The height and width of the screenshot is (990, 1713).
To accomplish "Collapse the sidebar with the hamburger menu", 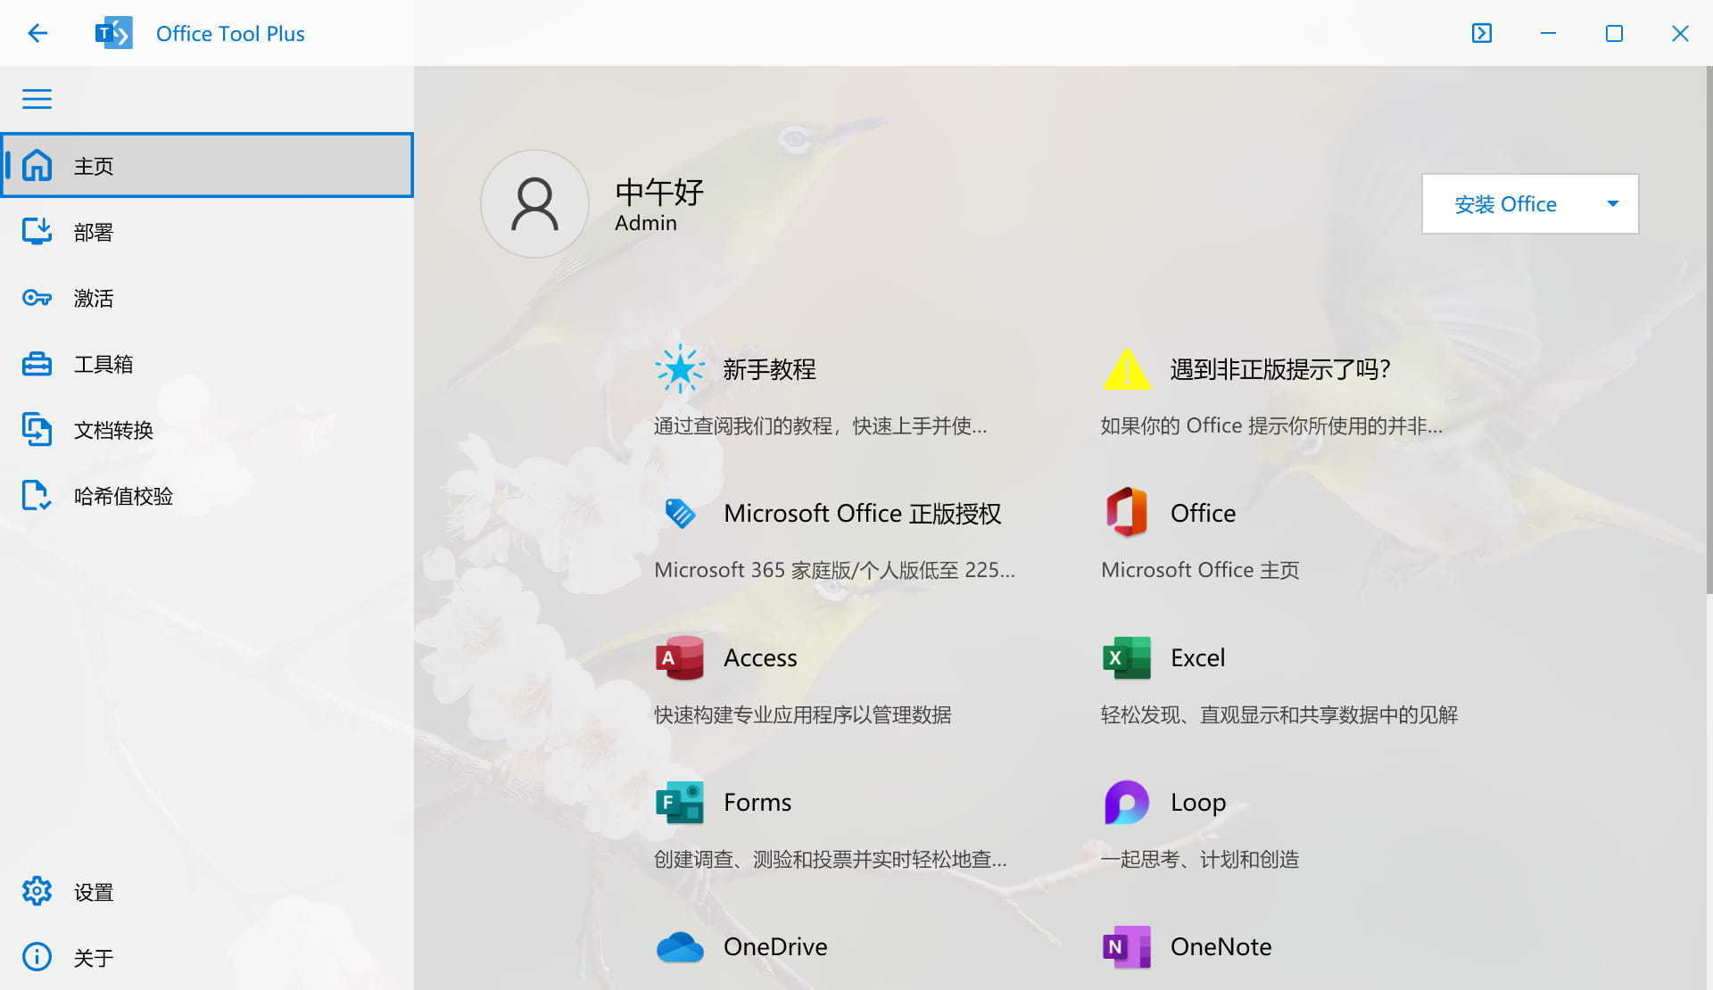I will [37, 99].
